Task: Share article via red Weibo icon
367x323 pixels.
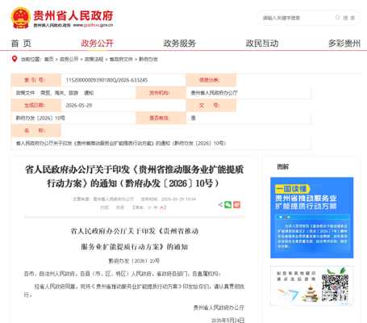Action: tap(236, 204)
